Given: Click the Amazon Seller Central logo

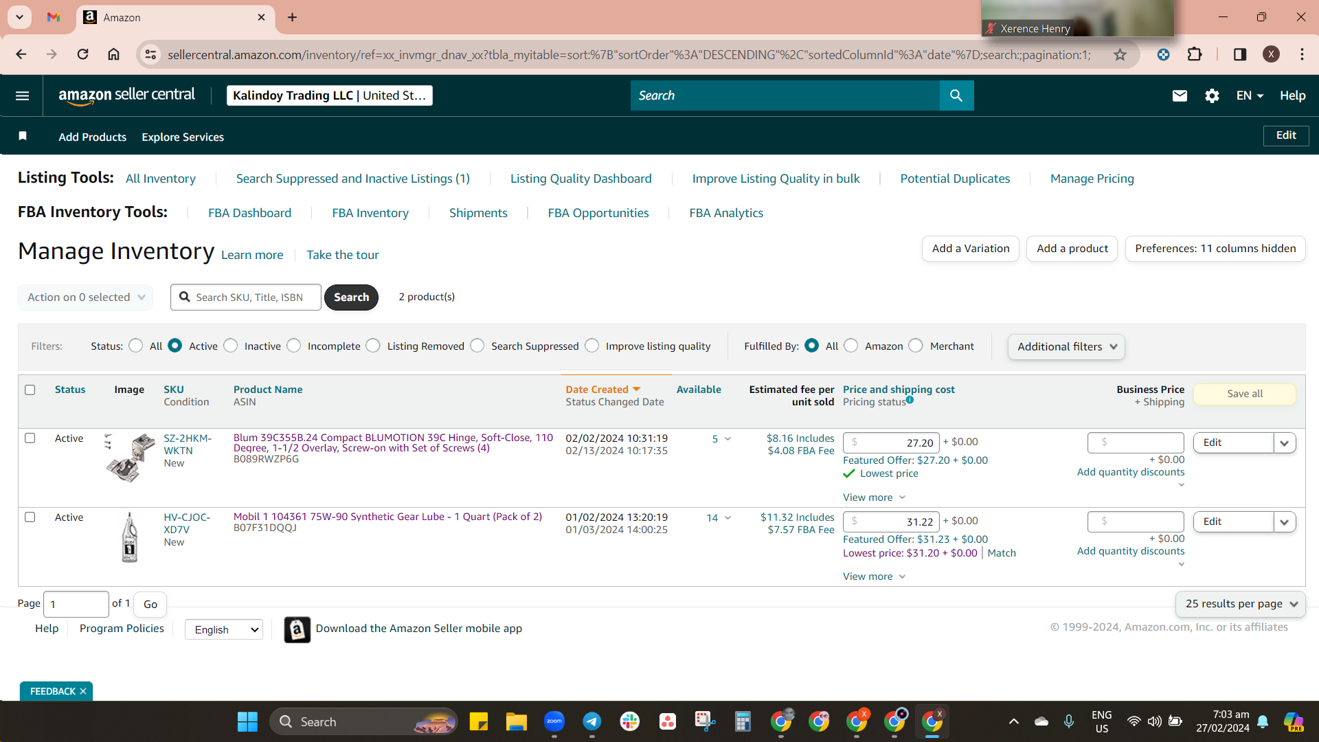Looking at the screenshot, I should coord(127,95).
